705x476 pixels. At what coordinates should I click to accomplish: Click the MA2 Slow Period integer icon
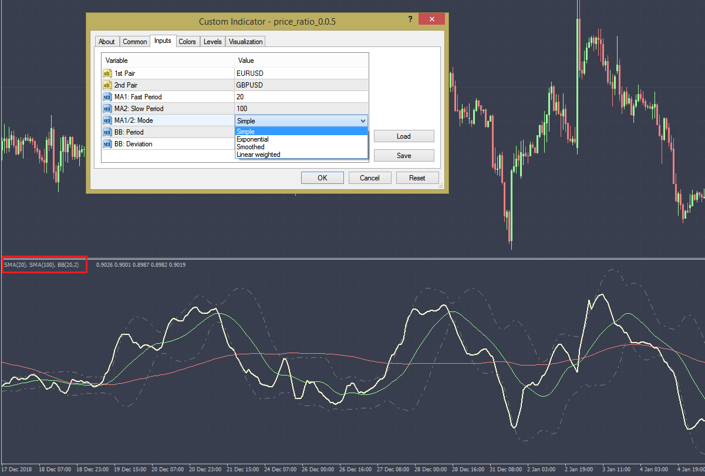(x=107, y=109)
